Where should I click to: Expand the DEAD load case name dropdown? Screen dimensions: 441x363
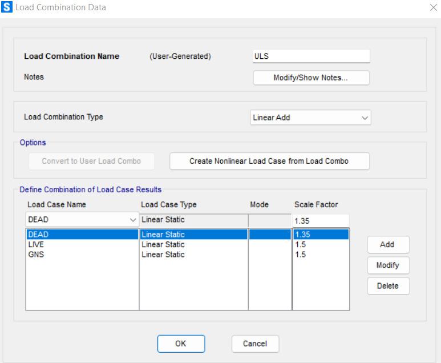pyautogui.click(x=82, y=220)
